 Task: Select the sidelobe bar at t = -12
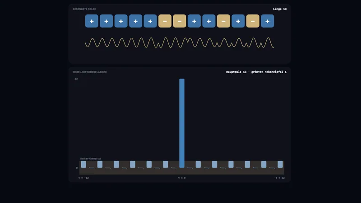point(83,164)
